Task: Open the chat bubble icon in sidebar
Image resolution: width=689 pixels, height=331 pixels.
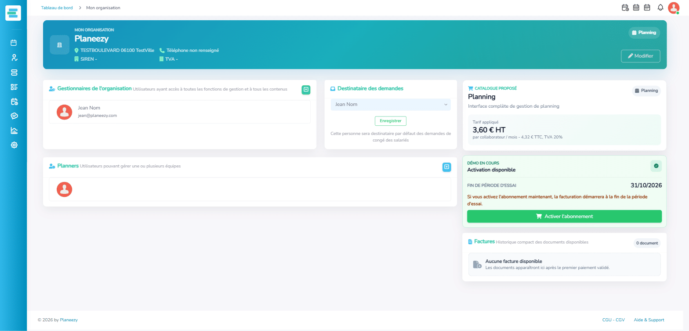Action: click(14, 116)
